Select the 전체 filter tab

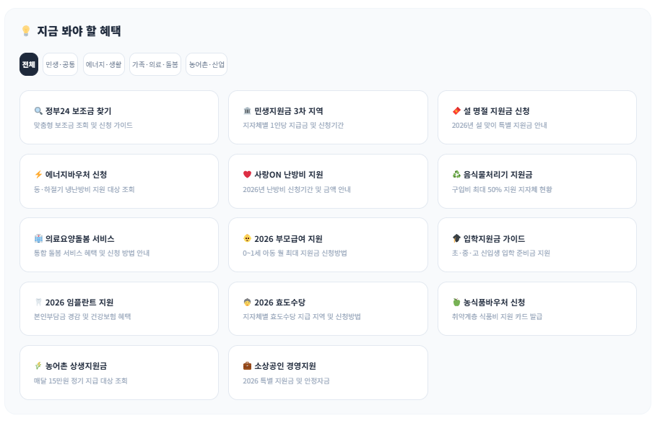(29, 64)
